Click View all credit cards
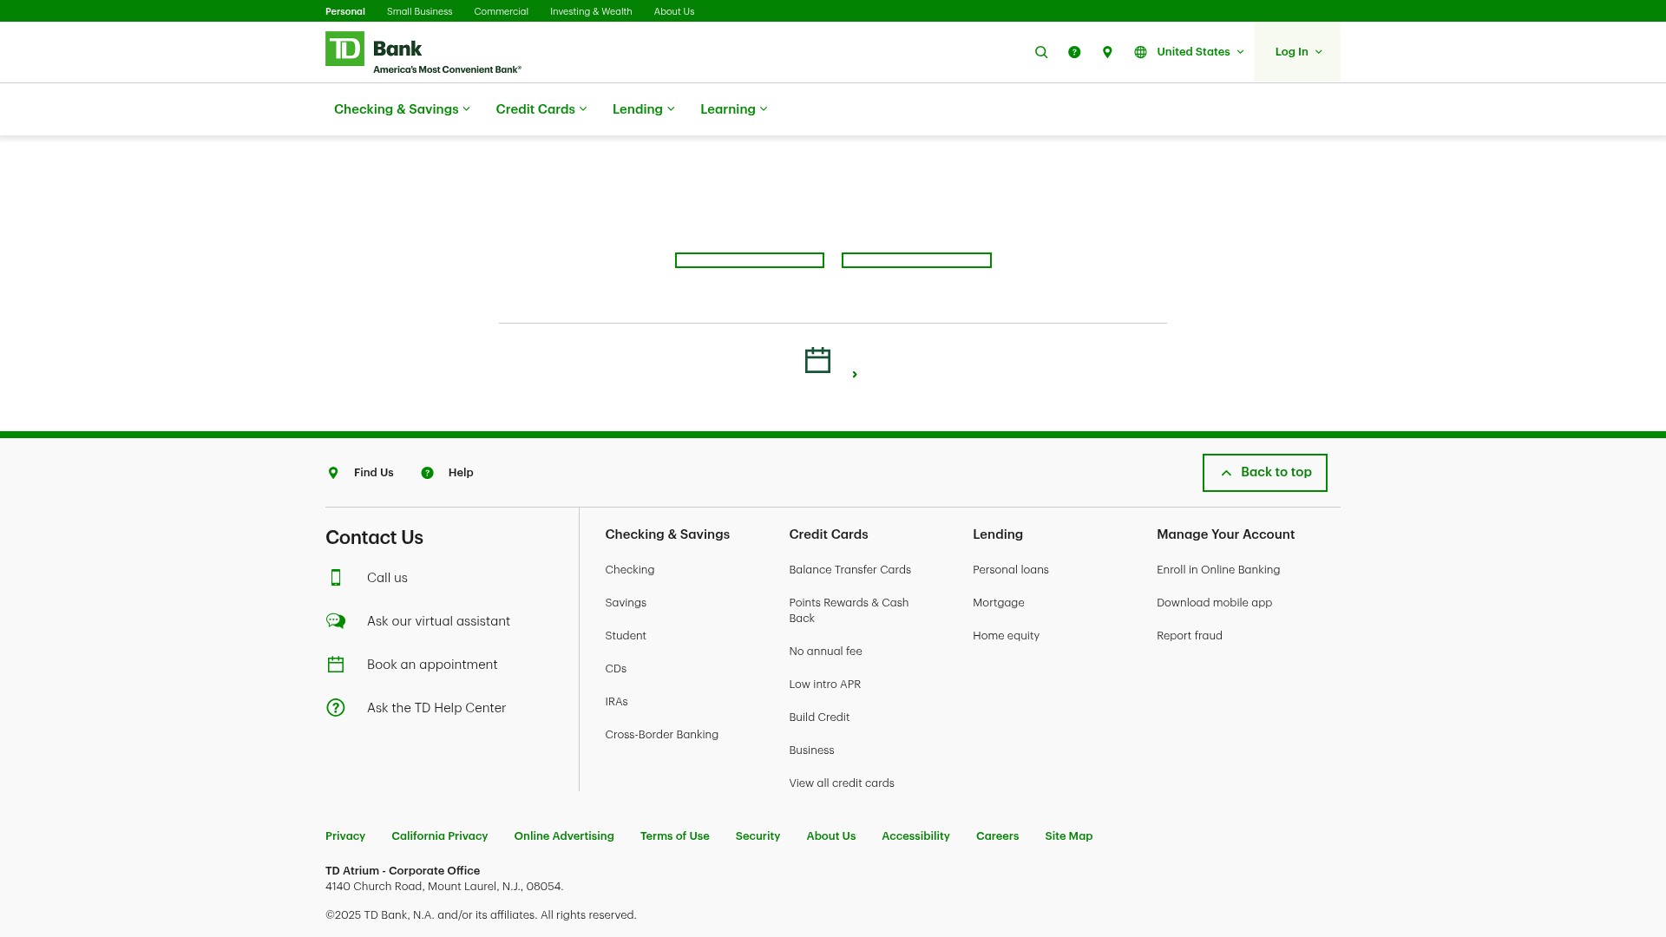The image size is (1666, 937). (842, 783)
